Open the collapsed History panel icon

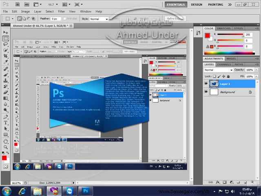pos(198,33)
